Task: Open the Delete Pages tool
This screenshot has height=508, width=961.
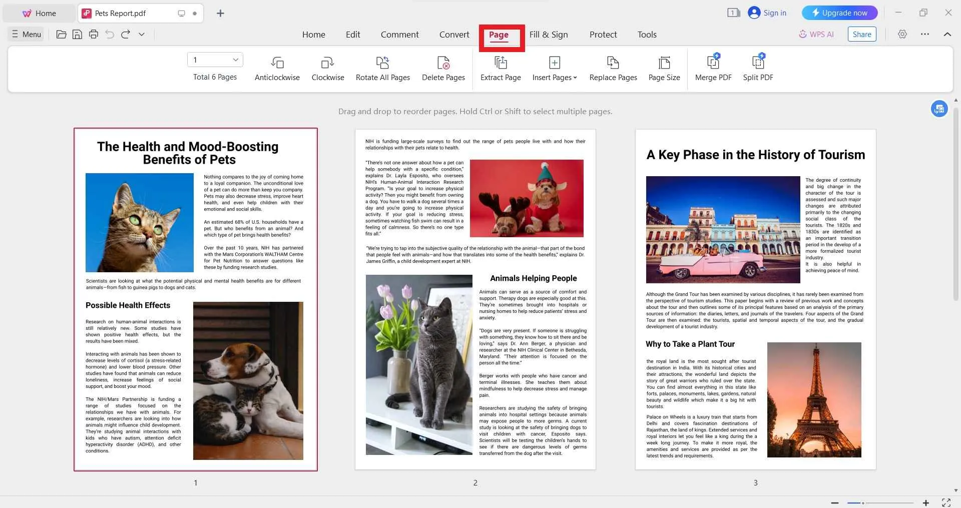Action: pos(443,68)
